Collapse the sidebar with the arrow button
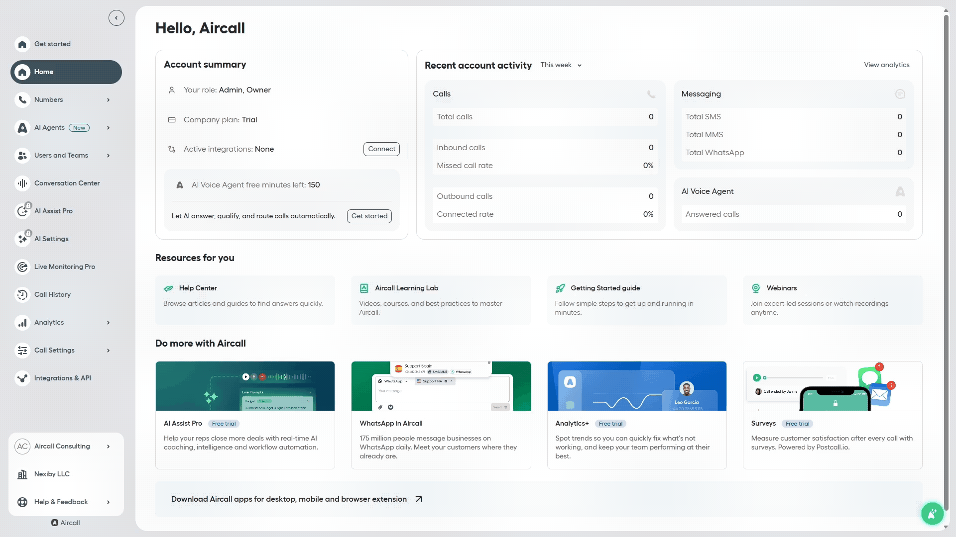Screen dimensions: 956x537 (x=116, y=18)
